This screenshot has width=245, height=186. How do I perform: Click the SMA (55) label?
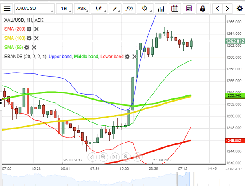tap(14, 48)
